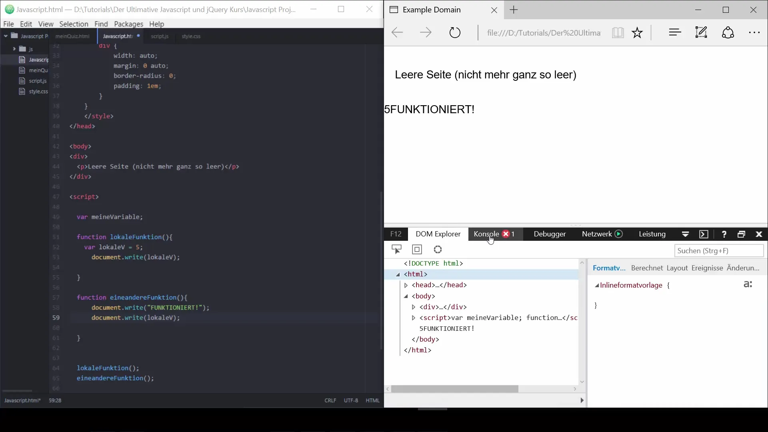The image size is (768, 432).
Task: Show the console panel toggle icon
Action: click(x=704, y=234)
